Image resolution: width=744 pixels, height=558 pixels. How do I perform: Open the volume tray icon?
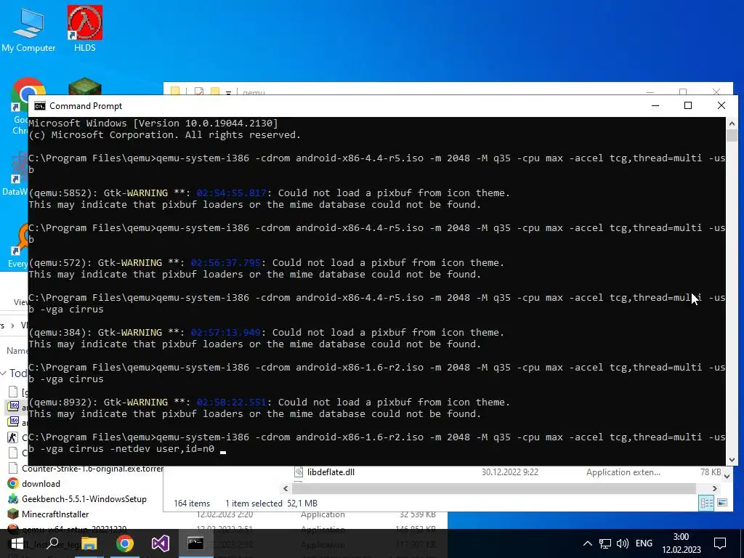[x=623, y=543]
